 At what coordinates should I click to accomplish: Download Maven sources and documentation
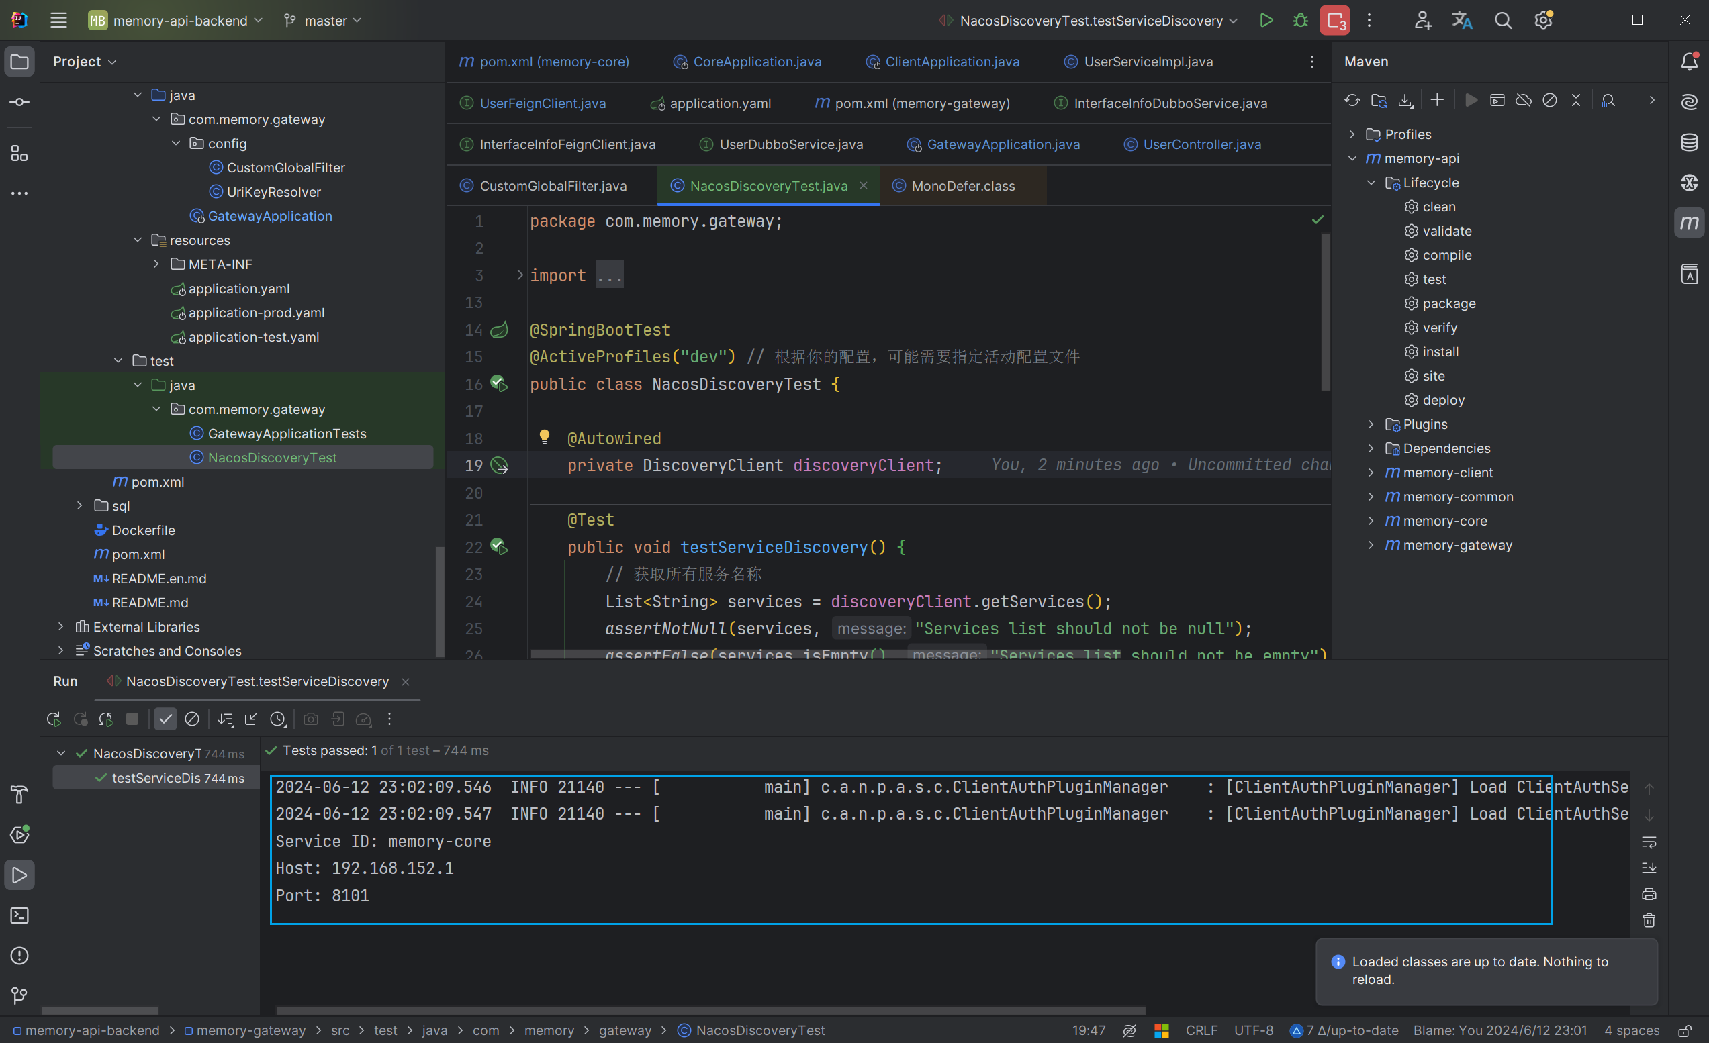coord(1405,101)
